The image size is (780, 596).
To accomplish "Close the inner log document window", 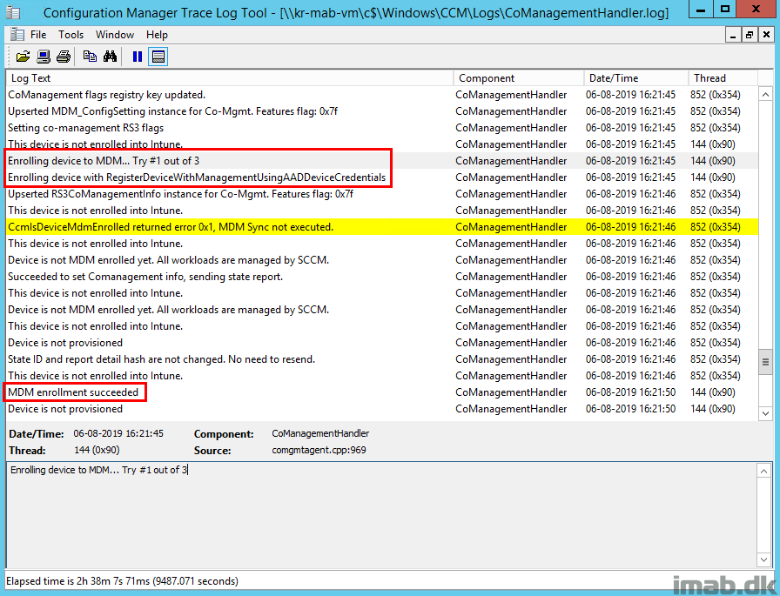I will [x=766, y=35].
